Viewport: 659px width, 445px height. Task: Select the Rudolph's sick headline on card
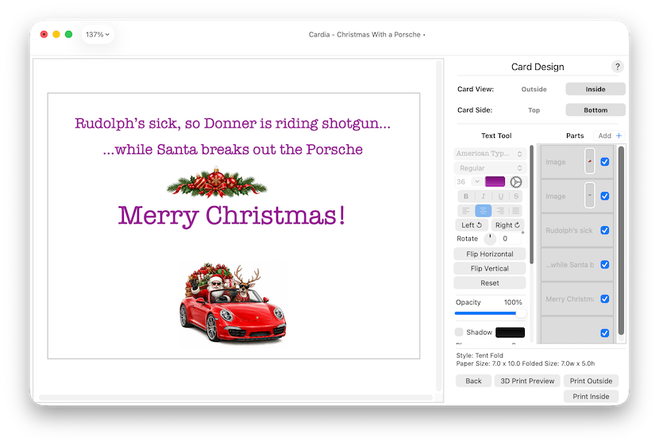click(x=233, y=124)
